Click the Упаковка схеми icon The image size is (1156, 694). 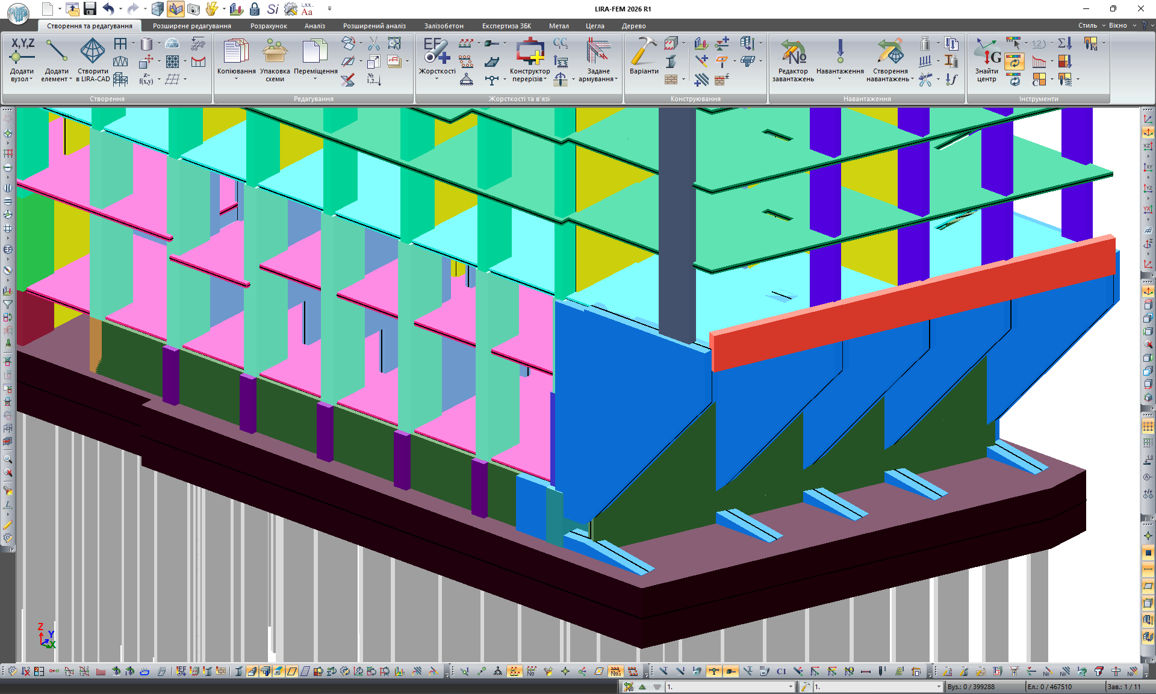click(275, 52)
